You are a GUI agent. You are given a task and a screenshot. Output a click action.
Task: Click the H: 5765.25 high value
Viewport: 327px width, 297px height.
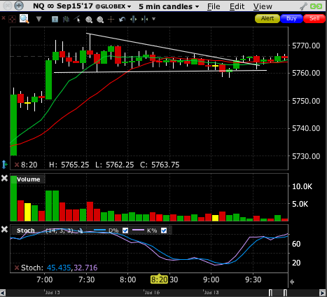tap(69, 165)
